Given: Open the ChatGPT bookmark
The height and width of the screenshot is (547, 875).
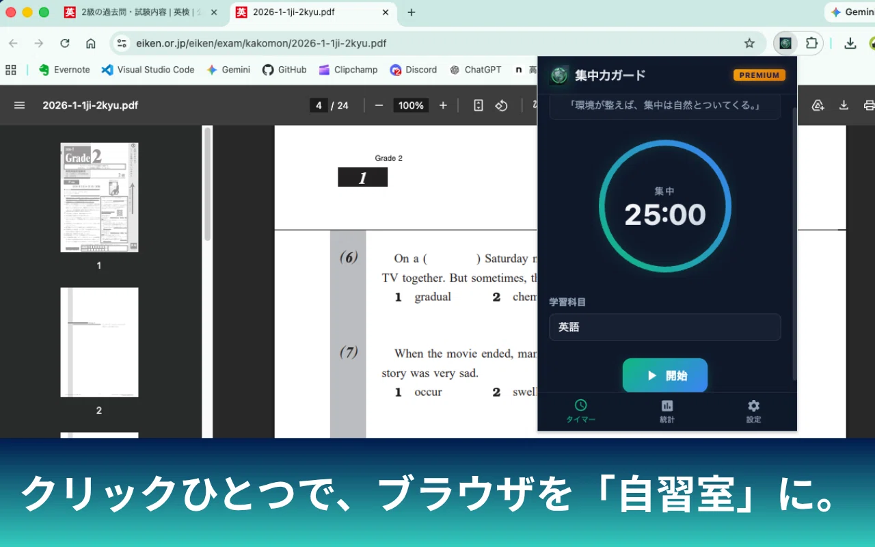Looking at the screenshot, I should (x=475, y=70).
